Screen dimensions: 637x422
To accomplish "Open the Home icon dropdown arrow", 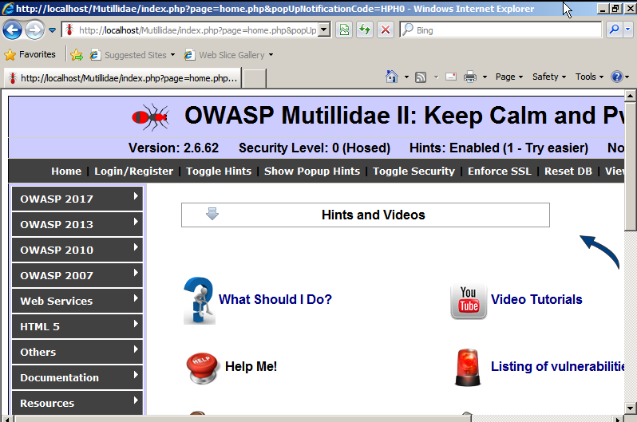I will point(406,77).
